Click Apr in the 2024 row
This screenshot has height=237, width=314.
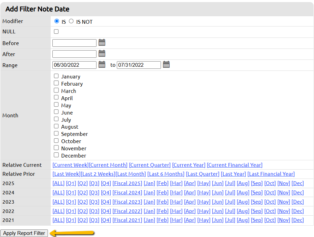(x=190, y=193)
